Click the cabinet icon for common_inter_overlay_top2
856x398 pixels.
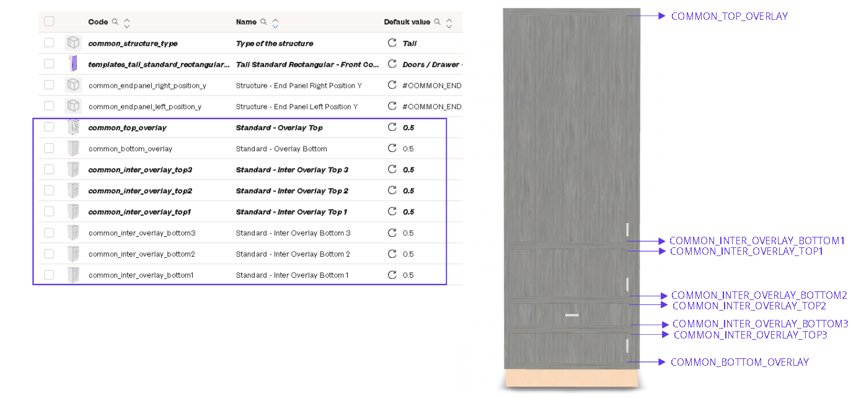pyautogui.click(x=73, y=190)
